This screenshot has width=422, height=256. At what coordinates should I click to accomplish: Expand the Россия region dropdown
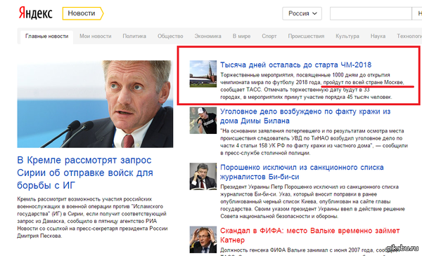click(x=302, y=13)
